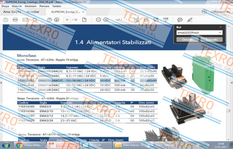Click the down-arrow bar icon left of the comment bubble
Image resolution: width=233 pixels, height=149 pixels.
[166, 20]
